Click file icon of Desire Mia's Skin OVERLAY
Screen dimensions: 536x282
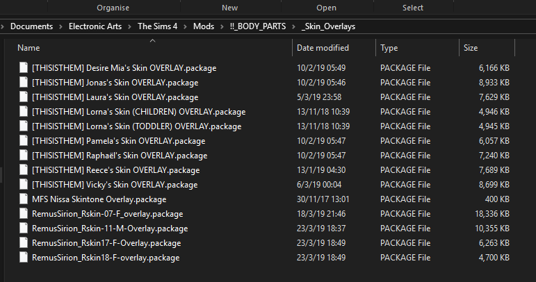click(x=24, y=67)
